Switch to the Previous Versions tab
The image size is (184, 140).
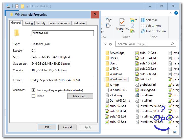tap(59, 23)
